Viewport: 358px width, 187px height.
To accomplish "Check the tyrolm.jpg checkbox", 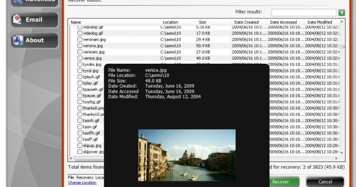I will [x=79, y=64].
